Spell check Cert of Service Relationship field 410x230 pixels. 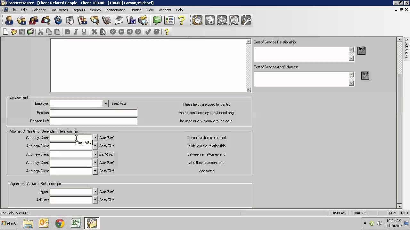(x=361, y=50)
